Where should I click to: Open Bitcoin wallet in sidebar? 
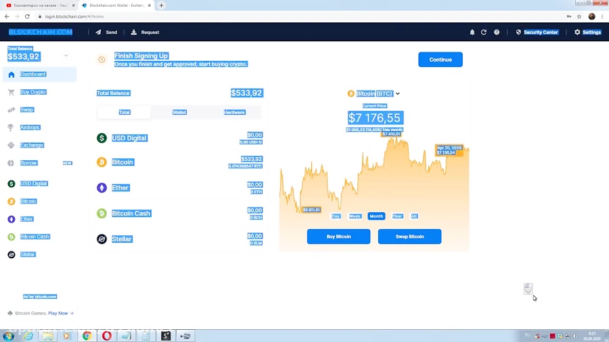coord(28,201)
